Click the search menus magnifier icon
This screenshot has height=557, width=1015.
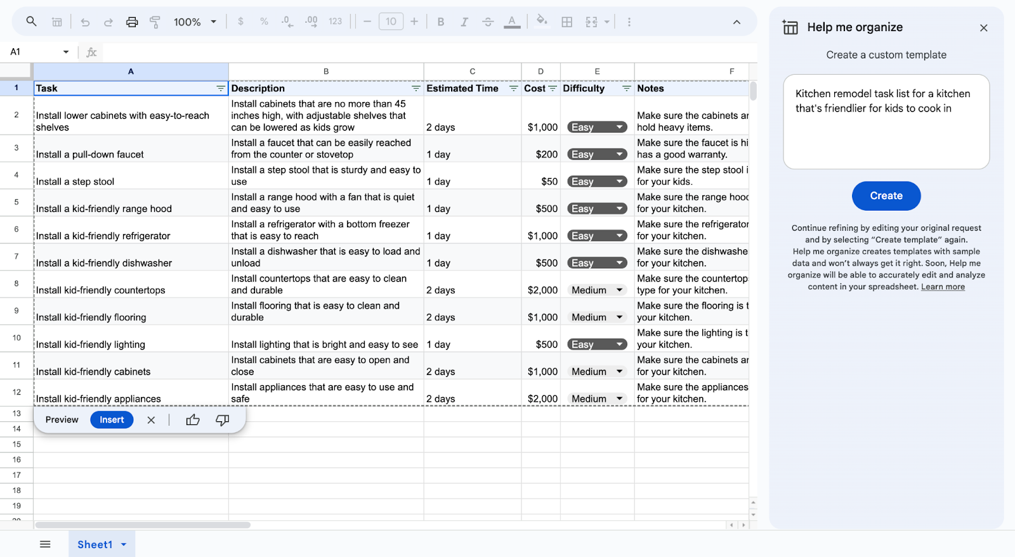pos(31,22)
